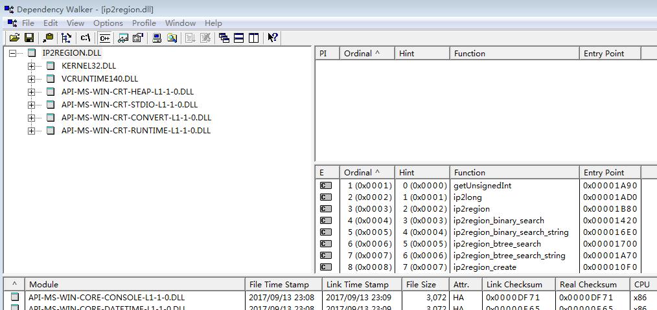Expand the KERNEL32.DLL tree node
Viewport: 657px width, 310px height.
31,66
